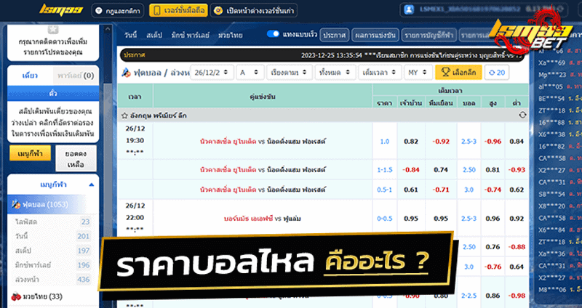Select under odds 0.62
The width and height of the screenshot is (582, 308).
tap(517, 190)
